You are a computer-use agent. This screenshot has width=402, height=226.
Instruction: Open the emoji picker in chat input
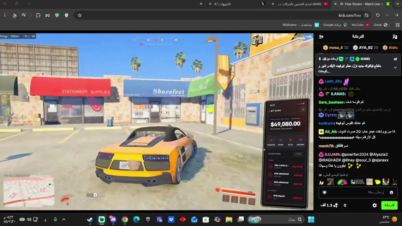[x=391, y=192]
